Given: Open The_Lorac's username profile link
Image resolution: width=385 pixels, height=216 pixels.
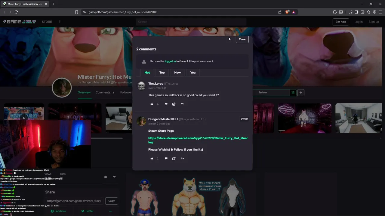Looking at the screenshot, I should click(x=156, y=84).
